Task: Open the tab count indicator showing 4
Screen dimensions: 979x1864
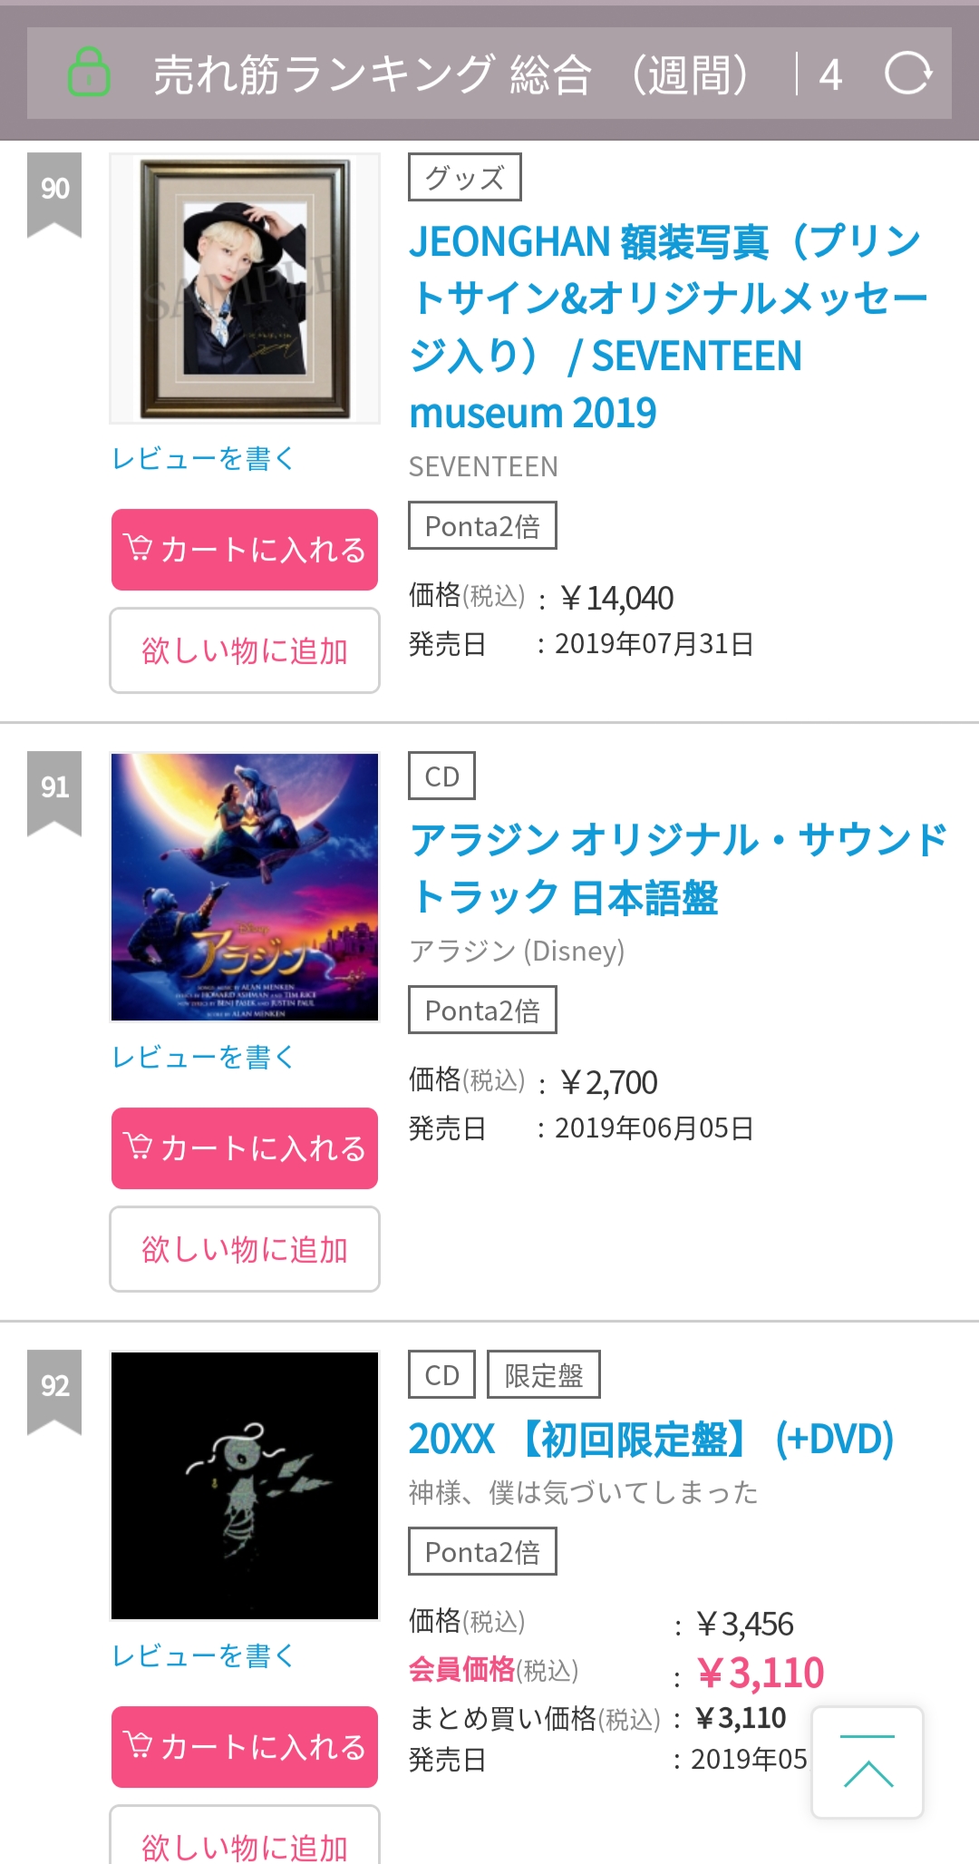Action: [829, 74]
